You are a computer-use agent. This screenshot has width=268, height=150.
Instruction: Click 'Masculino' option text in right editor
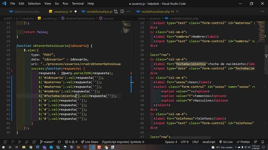203,100
